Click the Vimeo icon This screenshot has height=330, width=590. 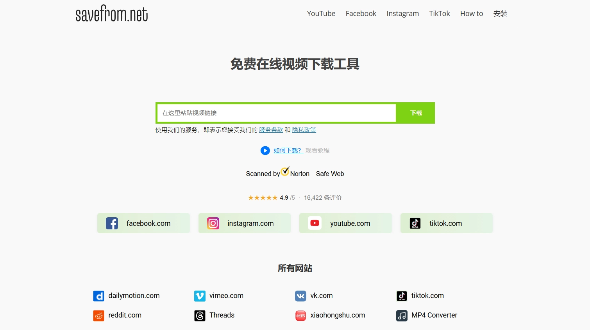[200, 296]
